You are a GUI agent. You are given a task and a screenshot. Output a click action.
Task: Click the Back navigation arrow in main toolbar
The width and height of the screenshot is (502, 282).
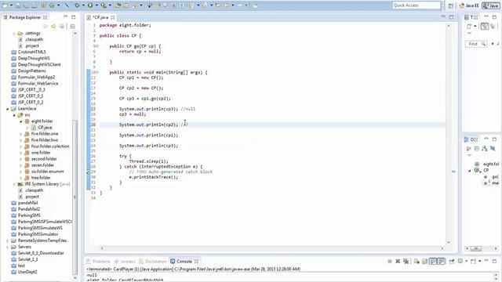227,5
